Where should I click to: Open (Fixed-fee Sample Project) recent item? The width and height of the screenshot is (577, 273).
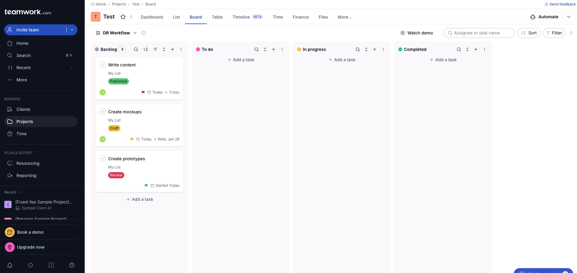41,205
